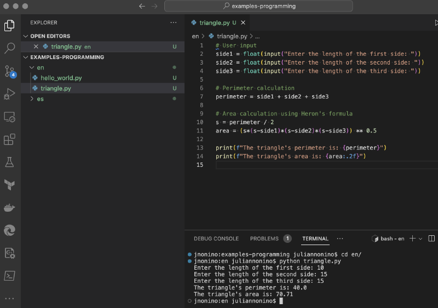Click the examples-programming command center search box
This screenshot has height=308, width=438.
258,6
